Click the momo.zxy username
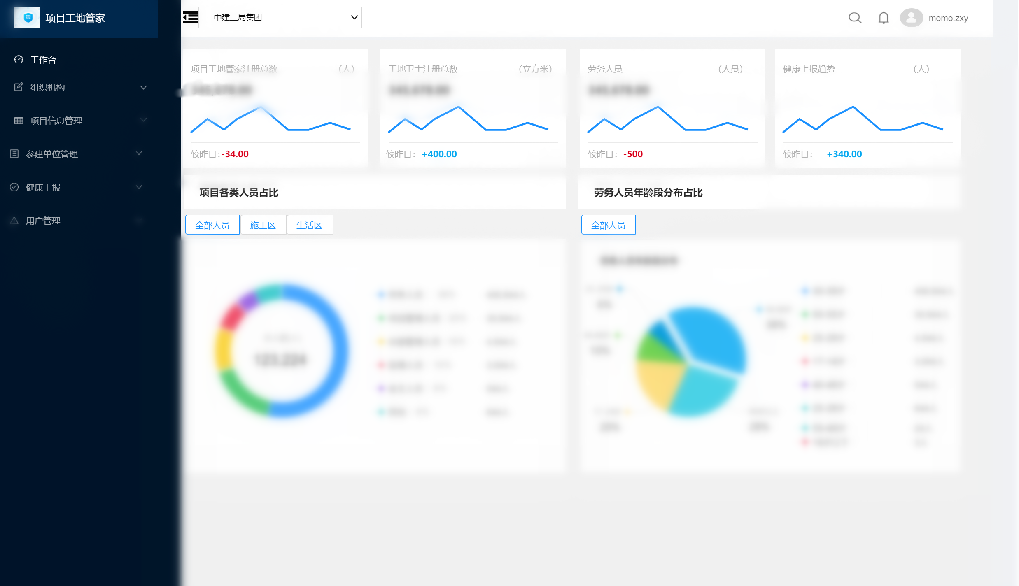 click(948, 18)
